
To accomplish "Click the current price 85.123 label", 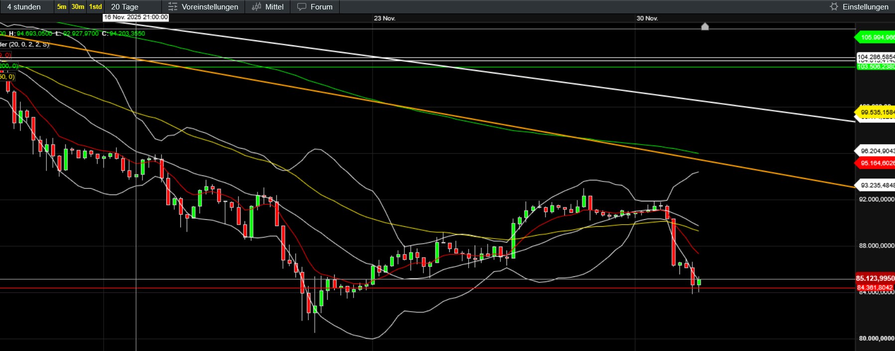I will click(875, 278).
